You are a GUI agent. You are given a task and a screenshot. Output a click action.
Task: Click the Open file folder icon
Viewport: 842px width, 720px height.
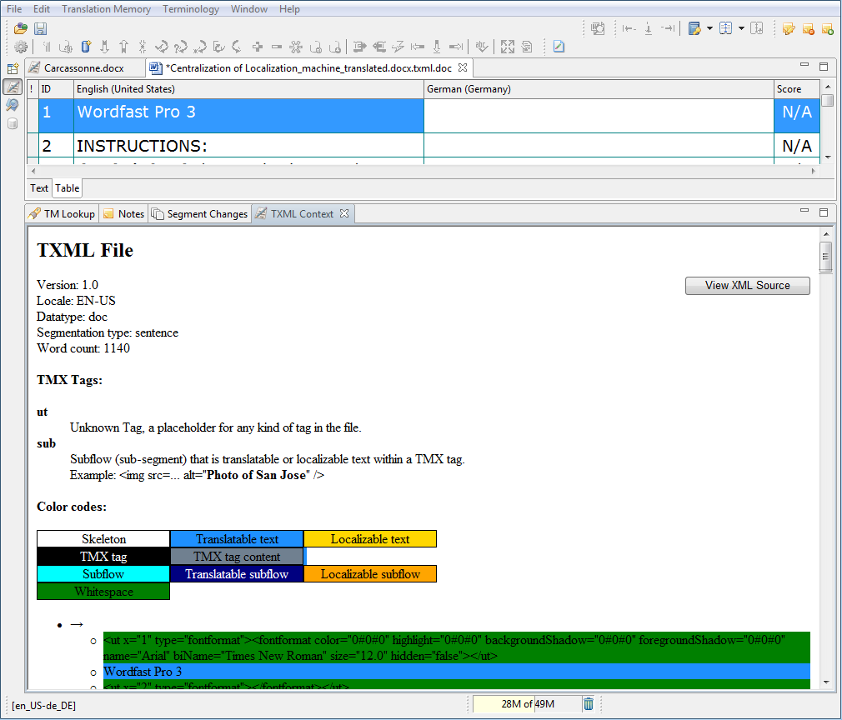[21, 28]
